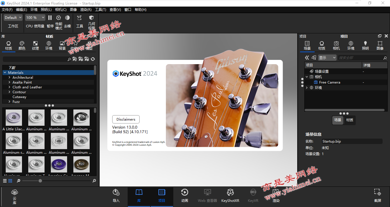The height and width of the screenshot is (207, 390).
Task: Open the 文件(F) menu
Action: 7,10
